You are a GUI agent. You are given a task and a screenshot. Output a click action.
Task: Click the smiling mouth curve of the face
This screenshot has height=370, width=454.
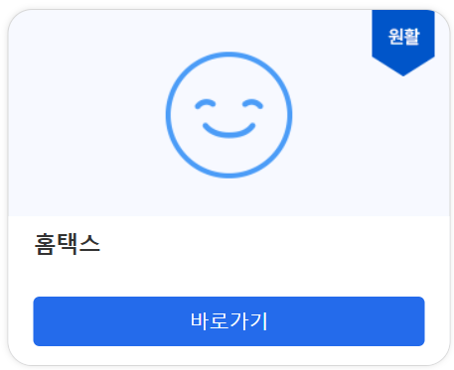pyautogui.click(x=228, y=130)
